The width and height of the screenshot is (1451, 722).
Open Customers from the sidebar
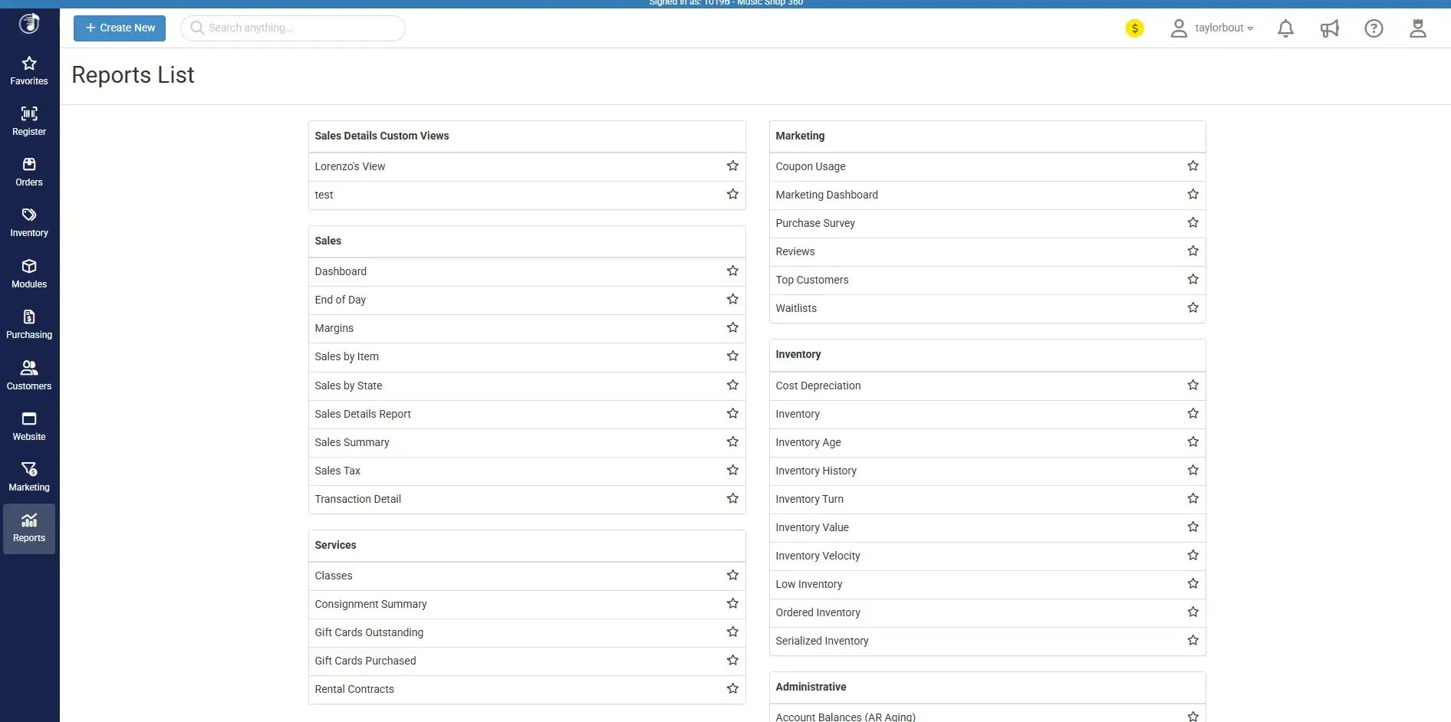tap(29, 376)
